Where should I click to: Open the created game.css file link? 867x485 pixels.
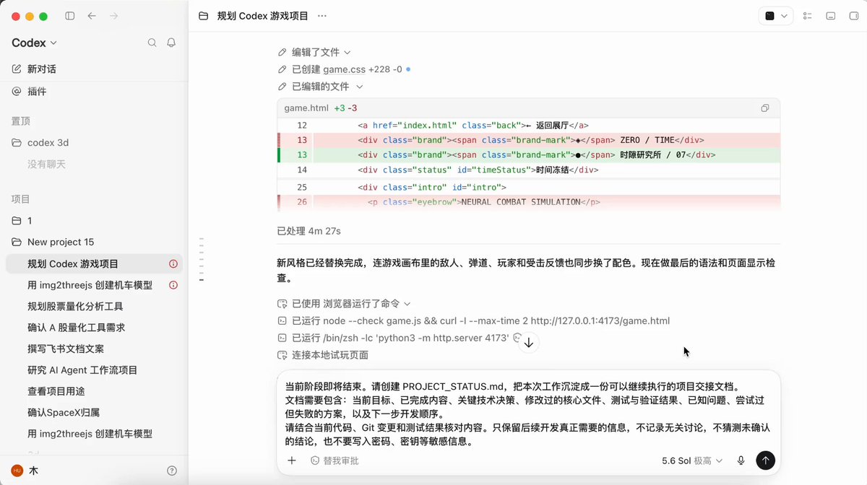[x=344, y=69]
